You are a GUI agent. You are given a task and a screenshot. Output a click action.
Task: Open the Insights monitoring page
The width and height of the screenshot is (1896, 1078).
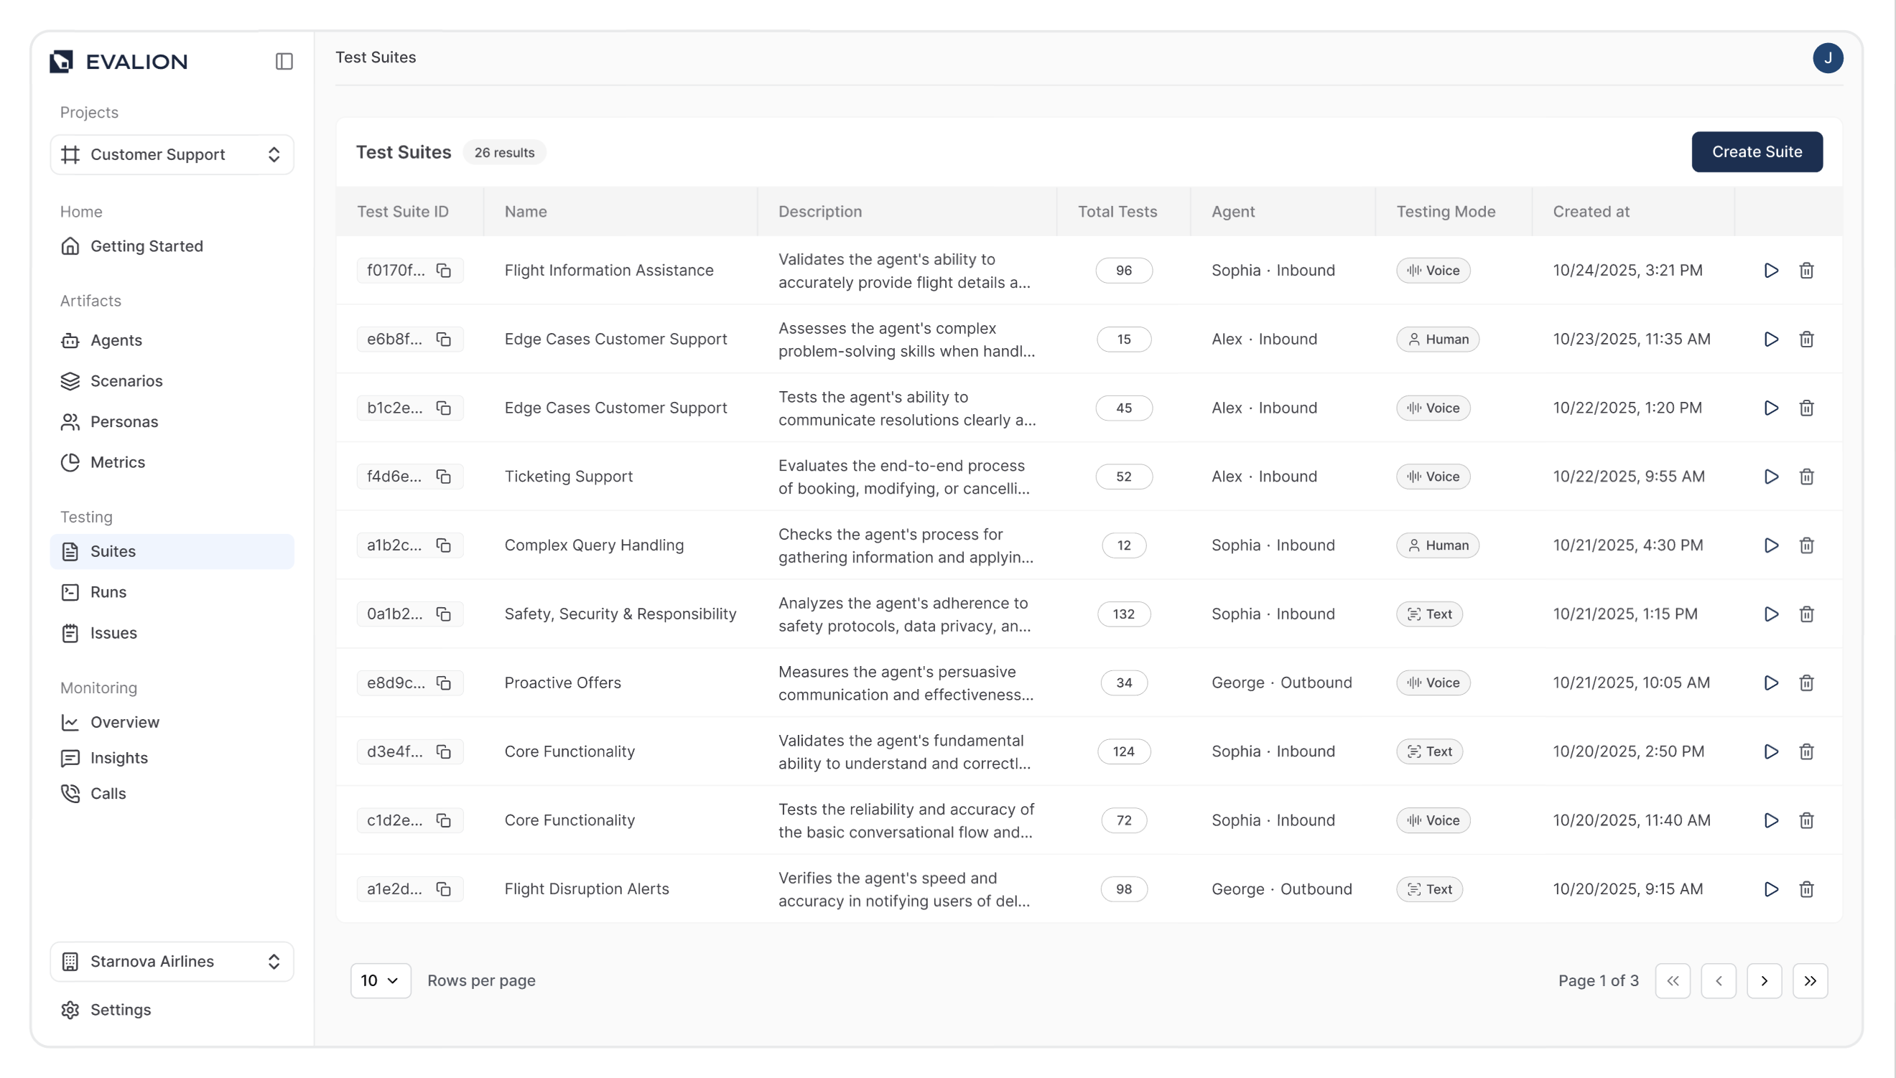coord(119,757)
